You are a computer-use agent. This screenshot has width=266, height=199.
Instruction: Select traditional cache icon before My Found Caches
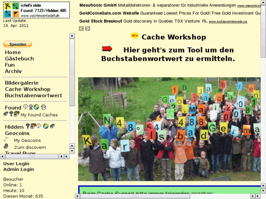point(6,114)
